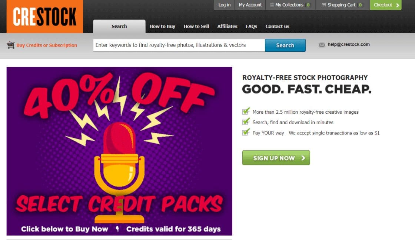The height and width of the screenshot is (240, 415).
Task: Go to How to Sell page
Action: coord(196,26)
